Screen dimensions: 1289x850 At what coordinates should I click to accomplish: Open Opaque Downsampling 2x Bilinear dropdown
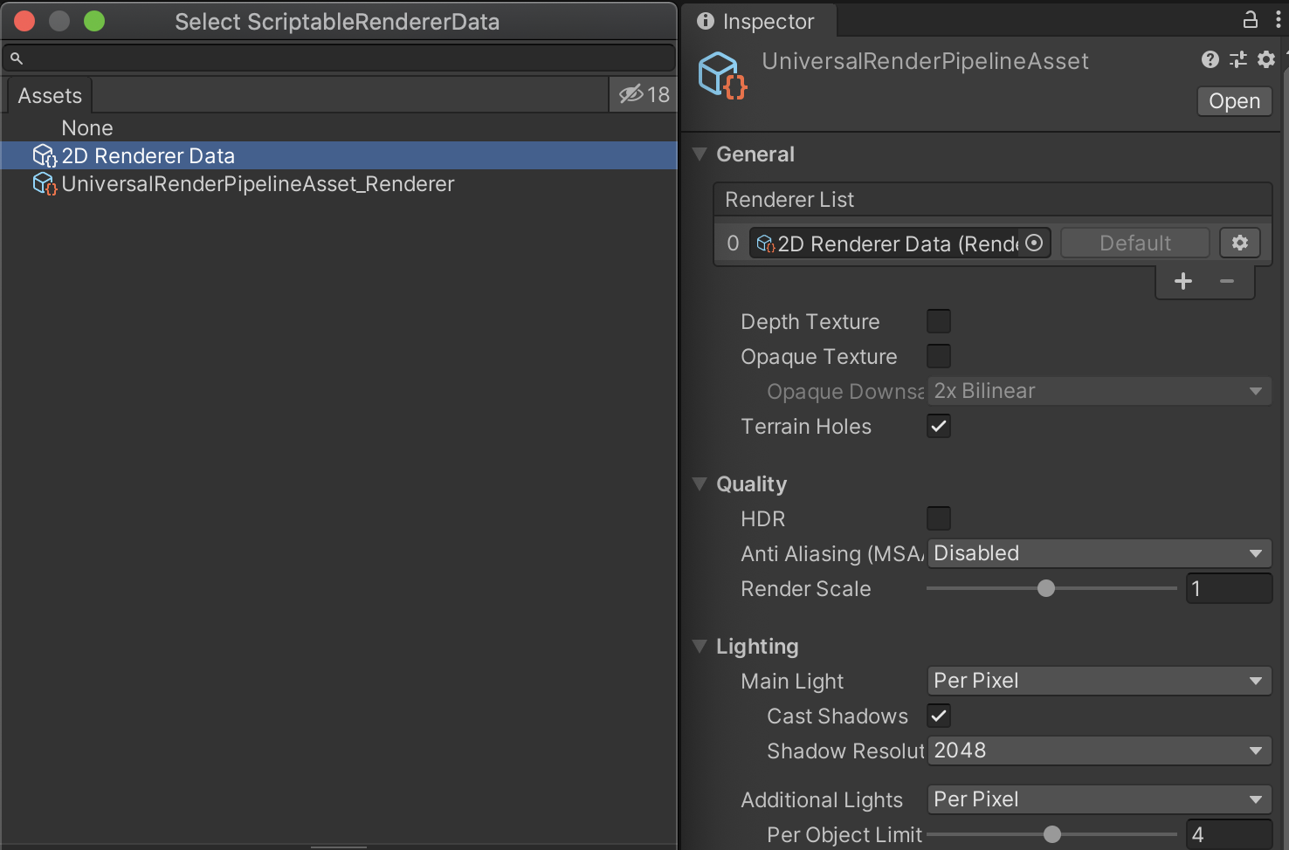click(x=1099, y=391)
